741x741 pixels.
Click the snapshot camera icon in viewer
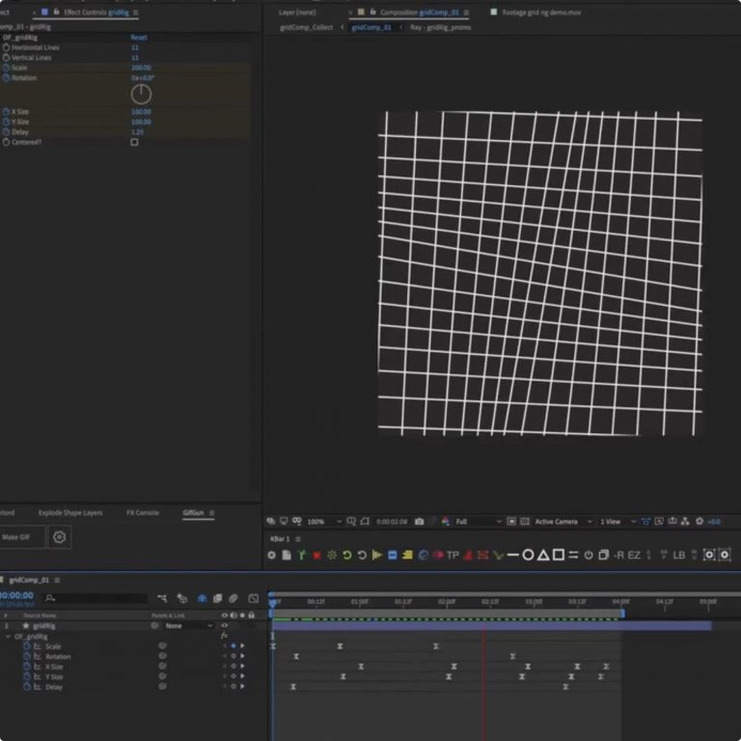(419, 522)
